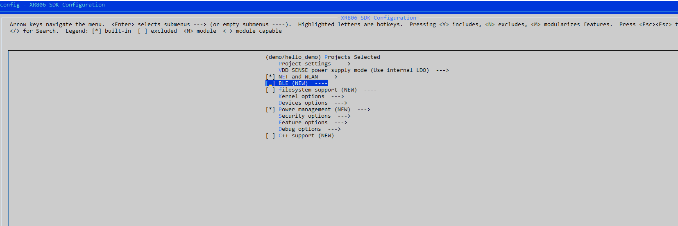Expand Power management submenu arrow
678x226 pixels.
coord(364,110)
